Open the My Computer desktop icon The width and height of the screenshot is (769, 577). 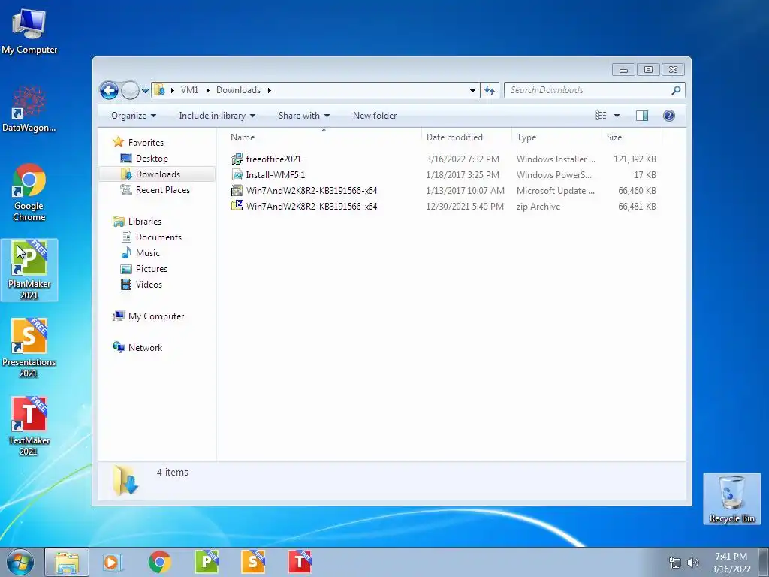coord(29,32)
